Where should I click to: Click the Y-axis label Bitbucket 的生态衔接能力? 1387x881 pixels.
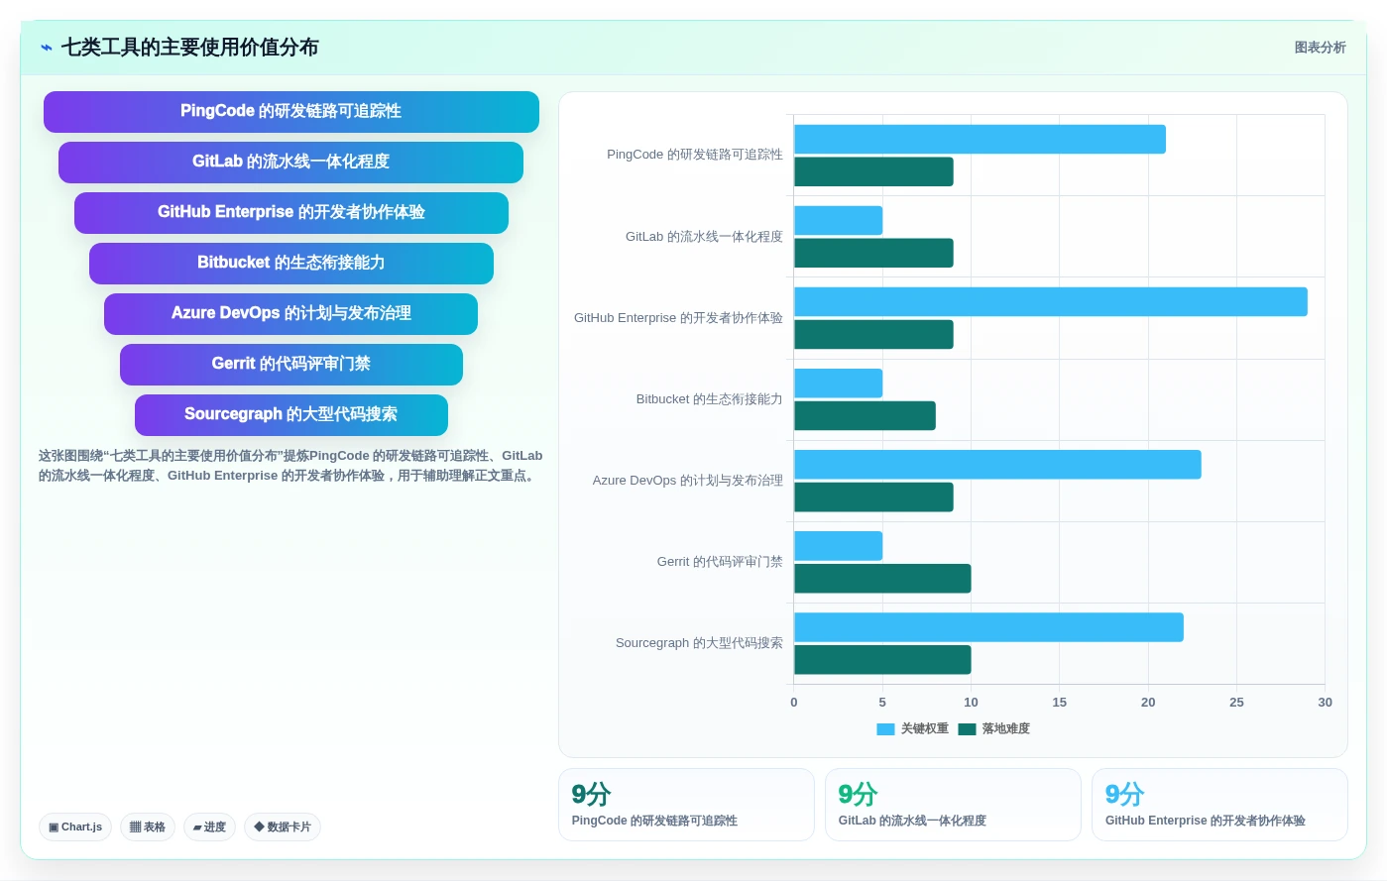pyautogui.click(x=709, y=399)
